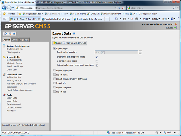Click the Log out link
The width and height of the screenshot is (181, 136).
[x=170, y=27]
